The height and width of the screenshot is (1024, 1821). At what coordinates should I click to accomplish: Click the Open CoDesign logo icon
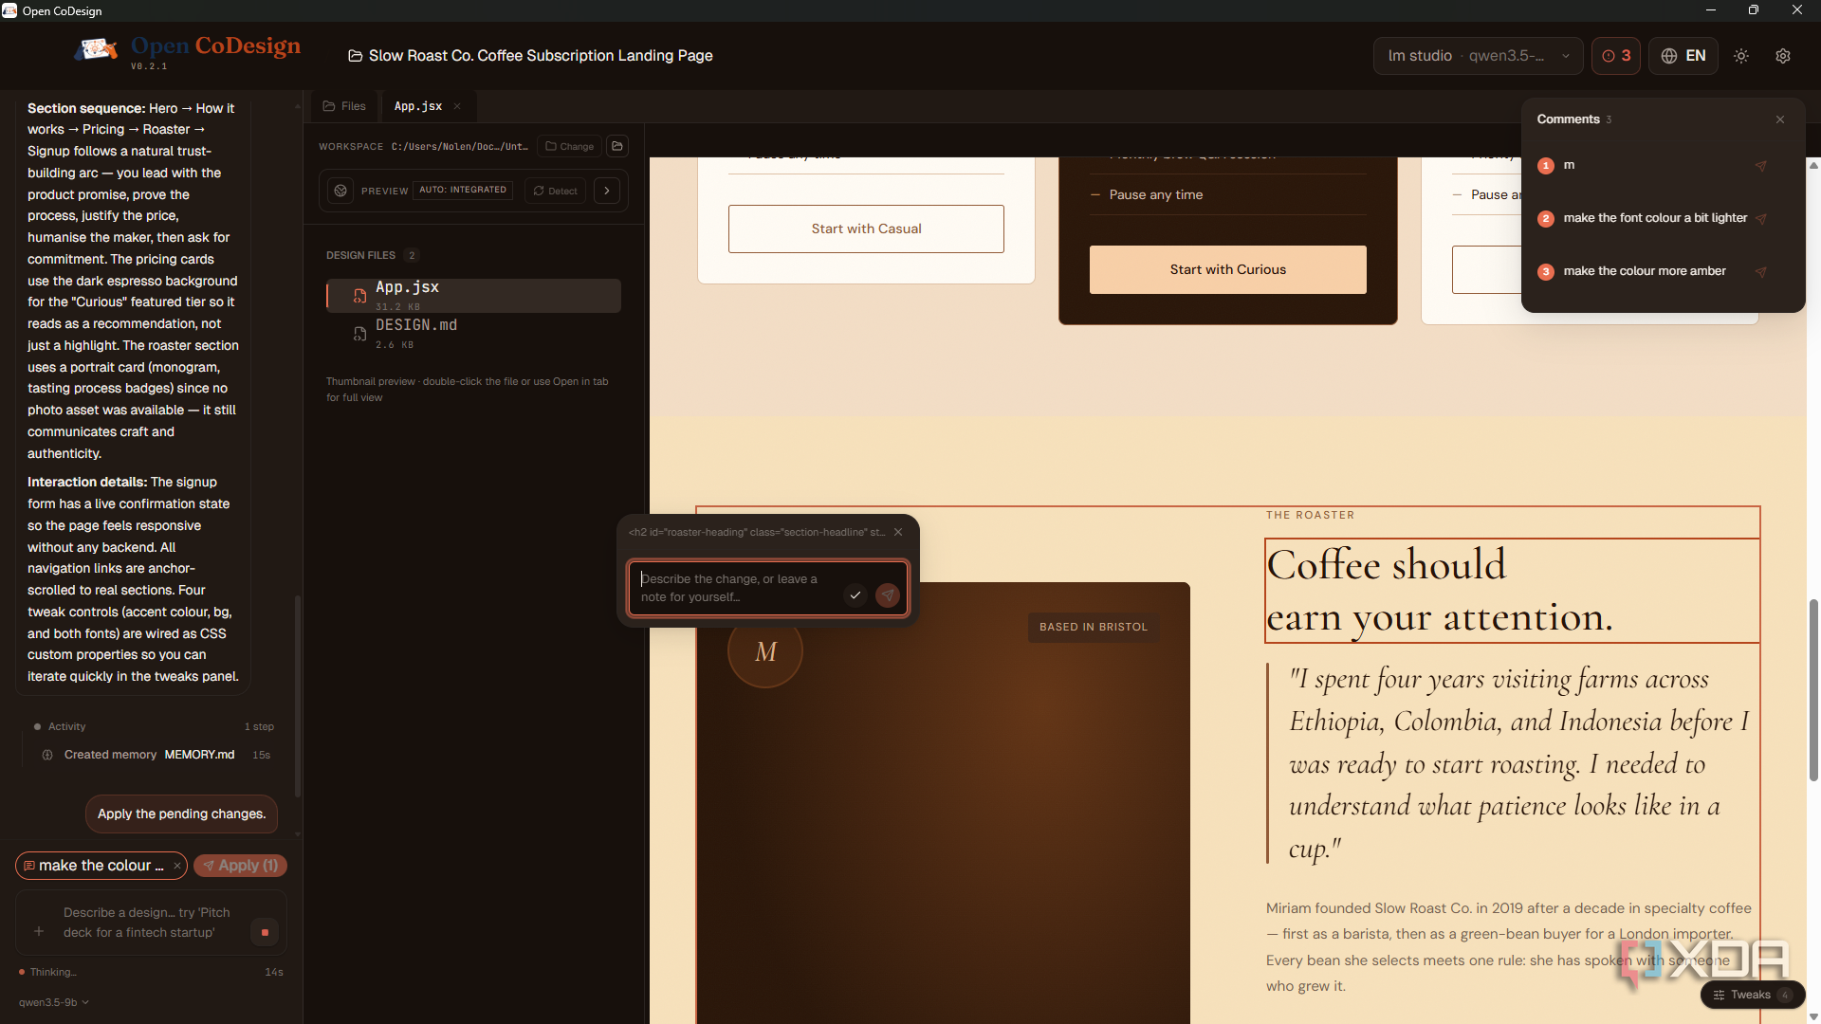click(x=96, y=48)
